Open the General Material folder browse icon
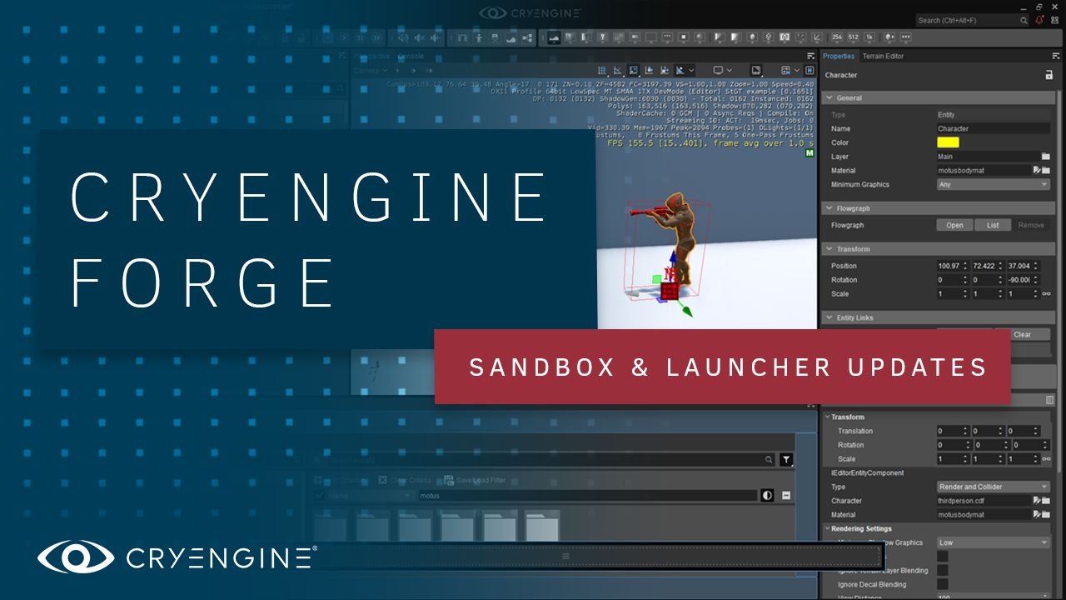 coord(1046,170)
